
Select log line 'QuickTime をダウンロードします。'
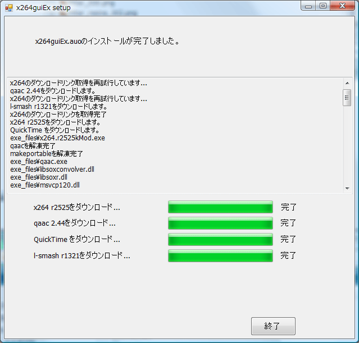pyautogui.click(x=54, y=130)
